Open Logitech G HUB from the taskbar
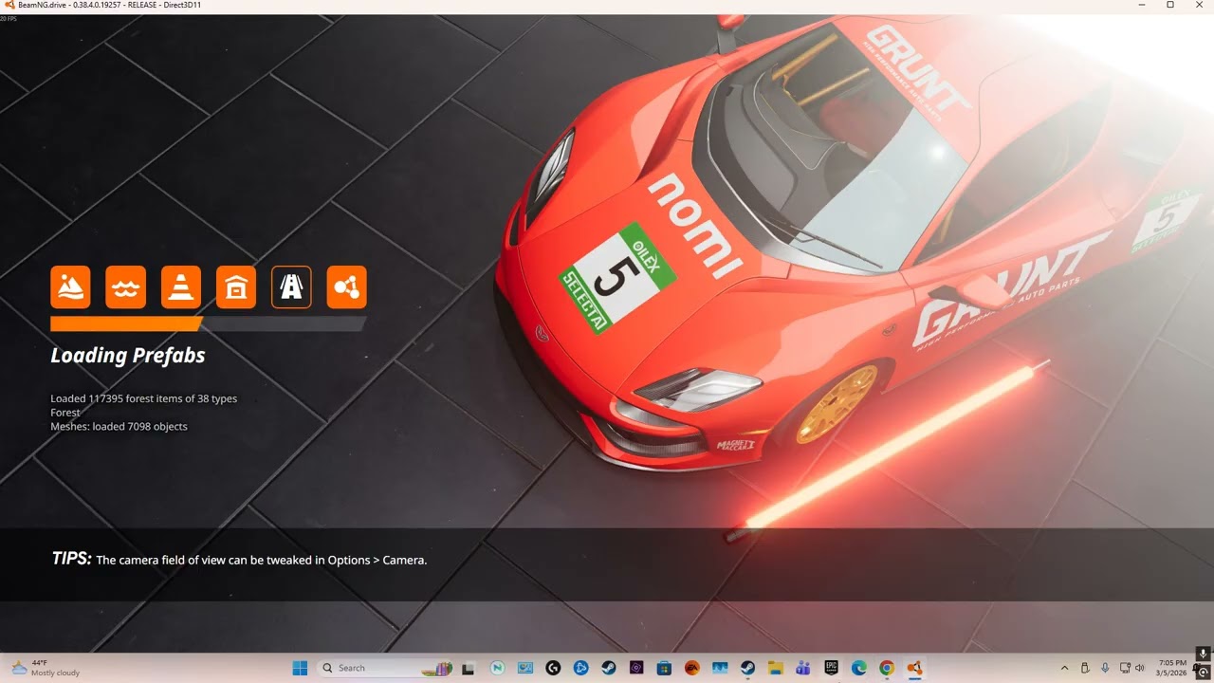 (x=553, y=668)
